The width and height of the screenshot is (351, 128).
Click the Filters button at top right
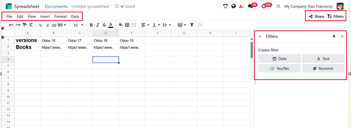coord(336,16)
